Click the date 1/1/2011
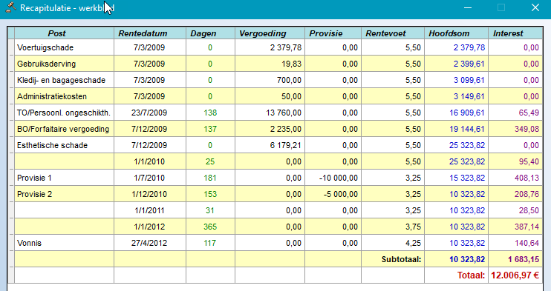The height and width of the screenshot is (291, 551). coord(149,210)
